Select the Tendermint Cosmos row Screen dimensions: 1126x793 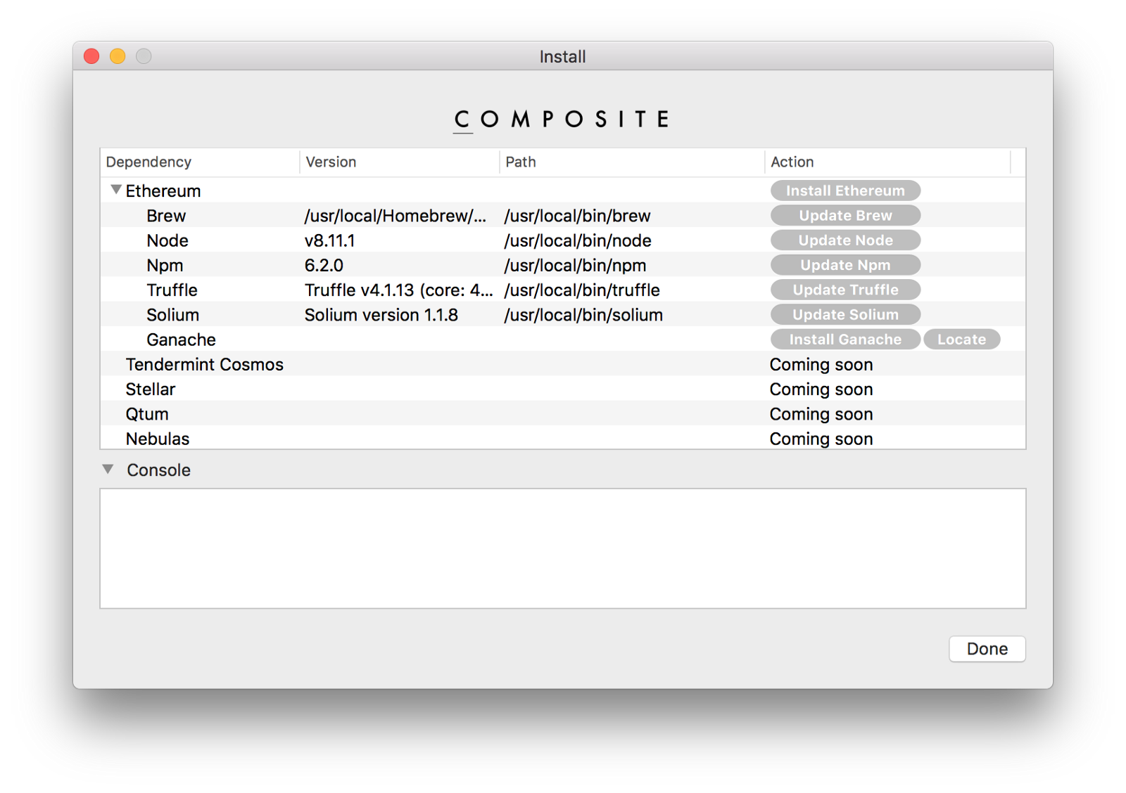563,364
